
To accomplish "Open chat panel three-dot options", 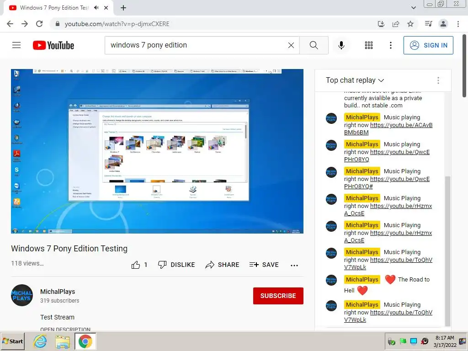I will (x=438, y=80).
